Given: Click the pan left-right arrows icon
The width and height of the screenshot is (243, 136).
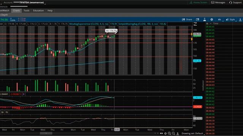Looking at the screenshot, I should [x=161, y=133].
